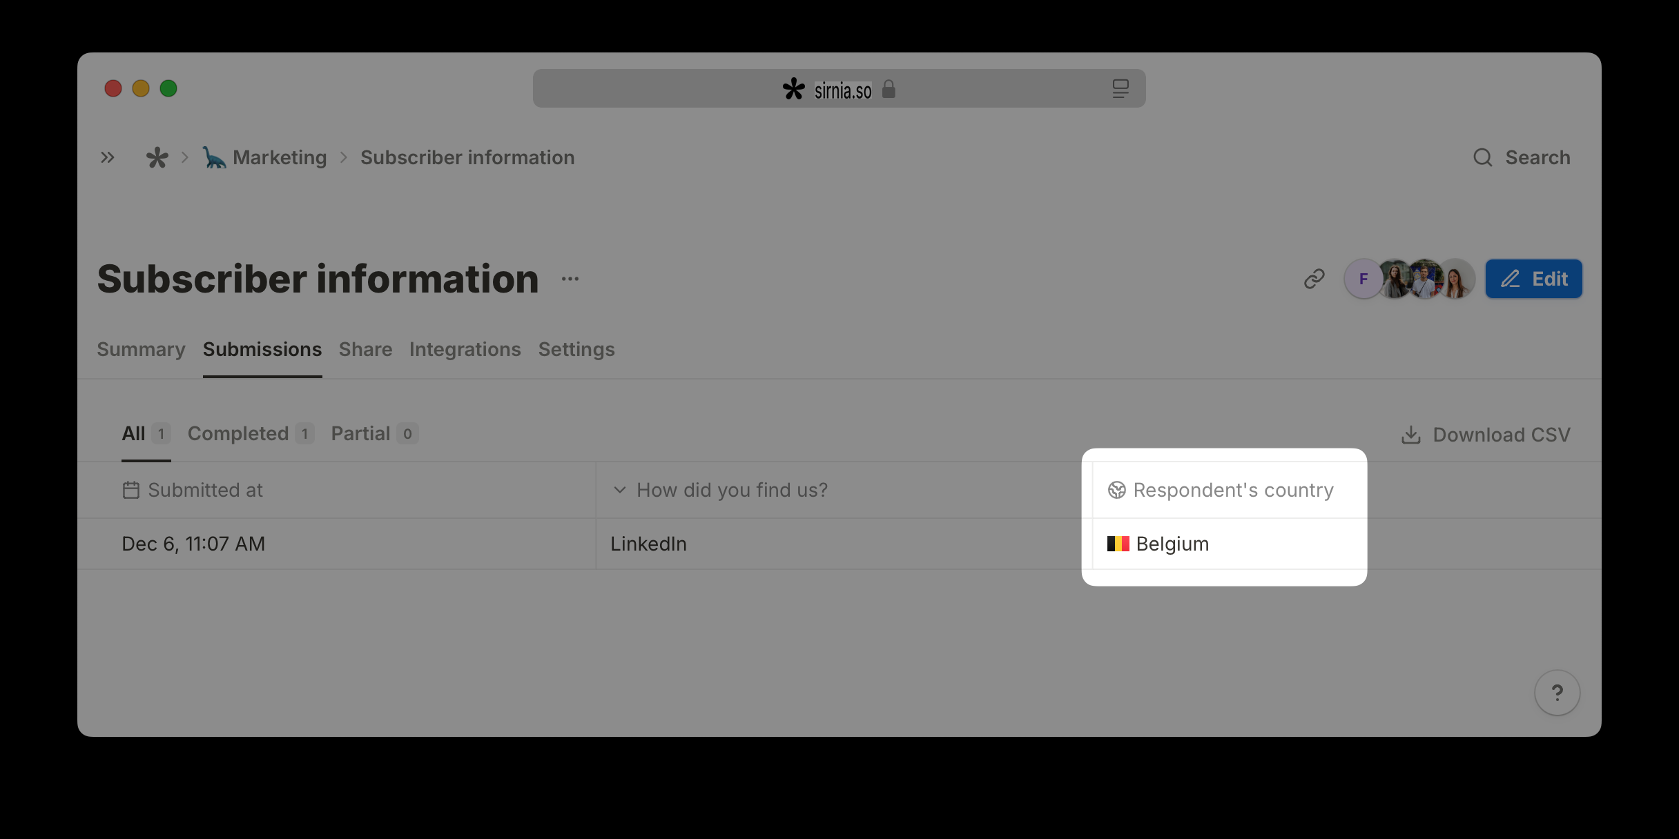This screenshot has width=1679, height=839.
Task: Open help question mark button
Action: click(x=1557, y=692)
